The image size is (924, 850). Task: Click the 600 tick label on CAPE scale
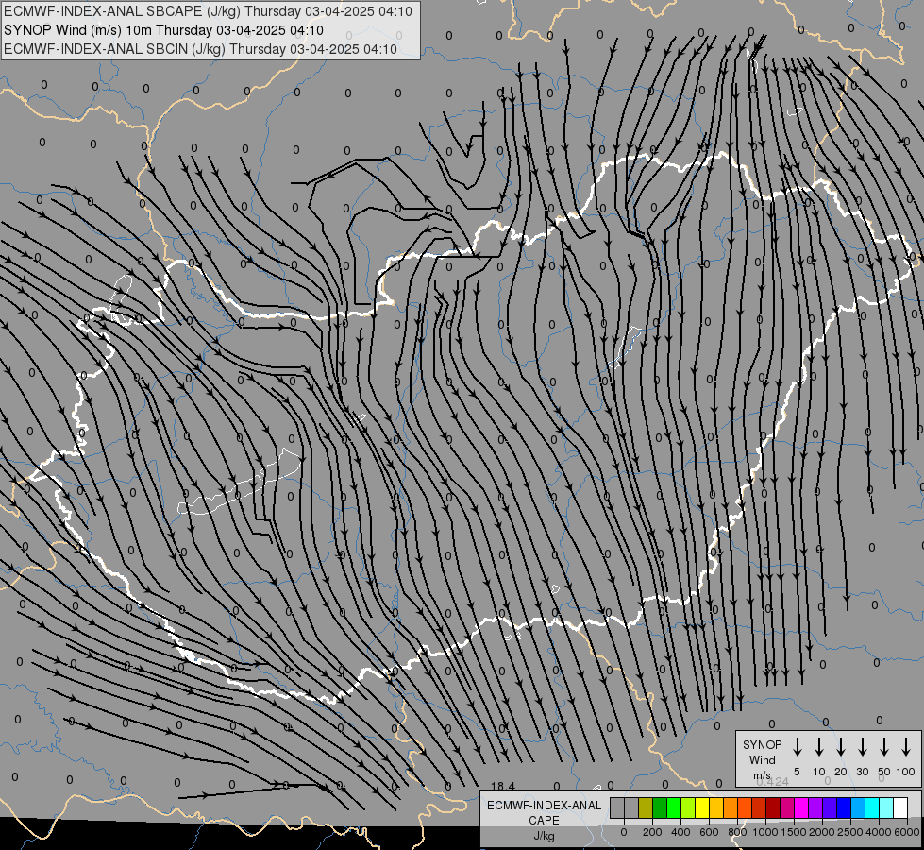click(x=709, y=832)
